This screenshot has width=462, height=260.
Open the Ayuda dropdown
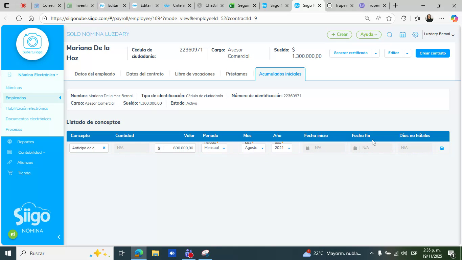(x=369, y=35)
